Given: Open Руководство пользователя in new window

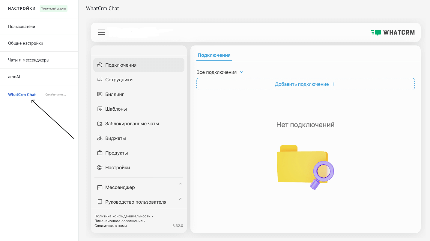Looking at the screenshot, I should pos(180,199).
